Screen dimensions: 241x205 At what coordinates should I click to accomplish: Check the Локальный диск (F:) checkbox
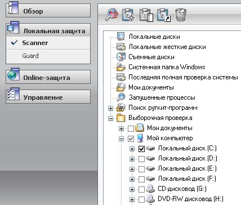(x=141, y=179)
